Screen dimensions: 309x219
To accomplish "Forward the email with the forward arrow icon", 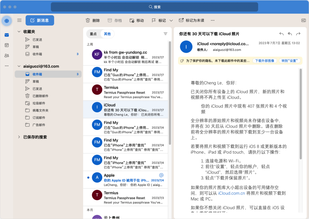I will click(x=298, y=34).
